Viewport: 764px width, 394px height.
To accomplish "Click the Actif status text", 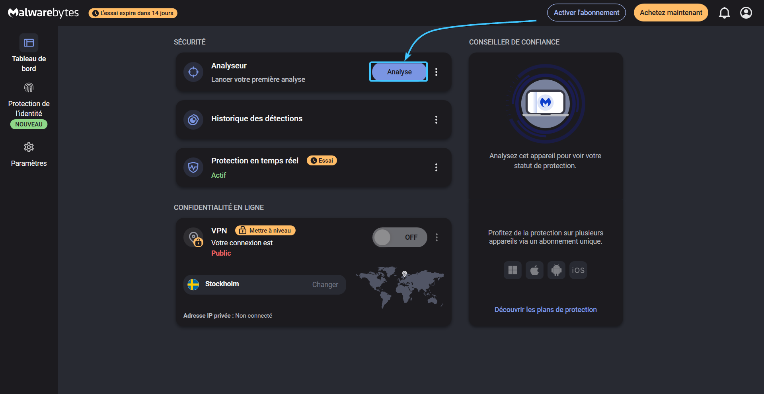I will click(218, 175).
